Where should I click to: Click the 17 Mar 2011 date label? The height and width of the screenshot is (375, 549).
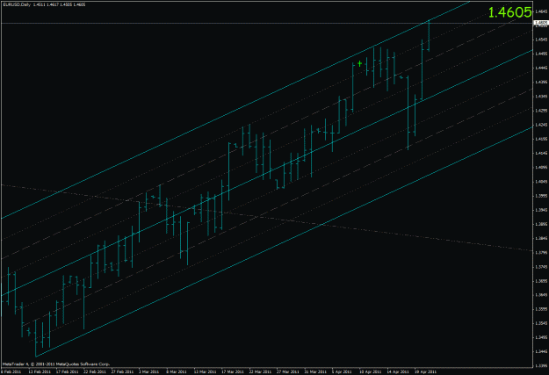tap(233, 371)
